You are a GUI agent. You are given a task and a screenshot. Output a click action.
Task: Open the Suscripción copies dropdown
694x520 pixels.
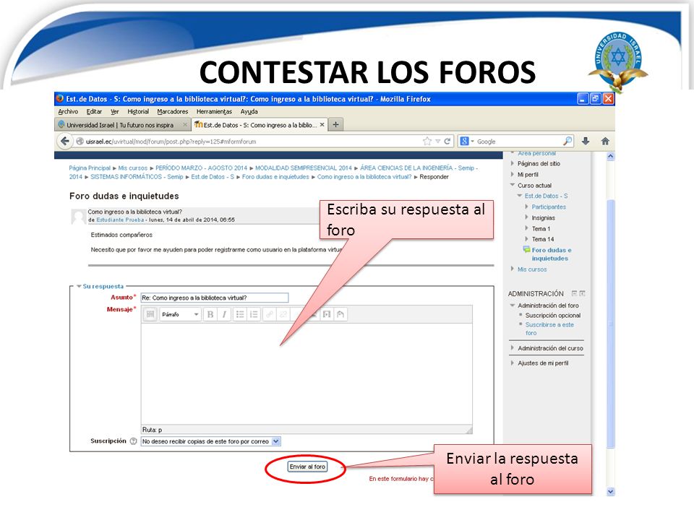210,441
